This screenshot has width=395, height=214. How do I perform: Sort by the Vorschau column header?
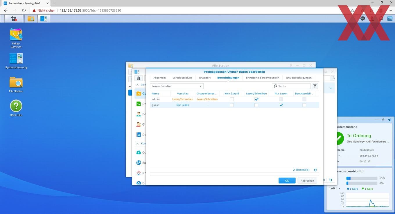click(183, 94)
